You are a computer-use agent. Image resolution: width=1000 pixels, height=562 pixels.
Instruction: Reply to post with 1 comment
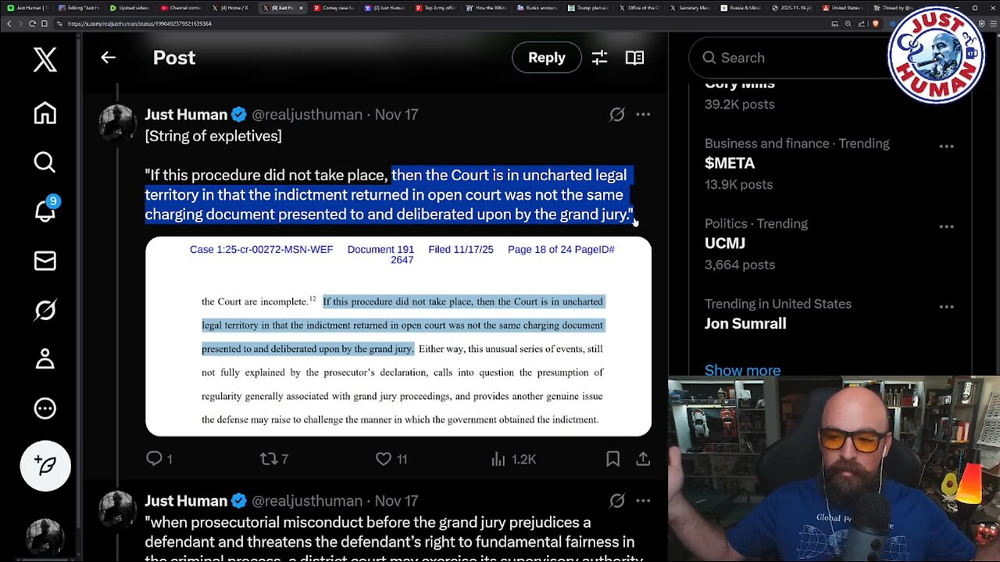click(159, 459)
